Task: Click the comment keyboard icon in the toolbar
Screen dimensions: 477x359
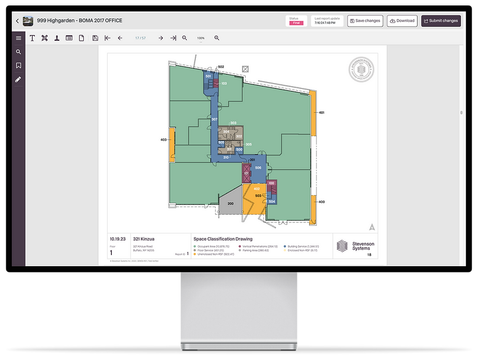Action: (69, 38)
